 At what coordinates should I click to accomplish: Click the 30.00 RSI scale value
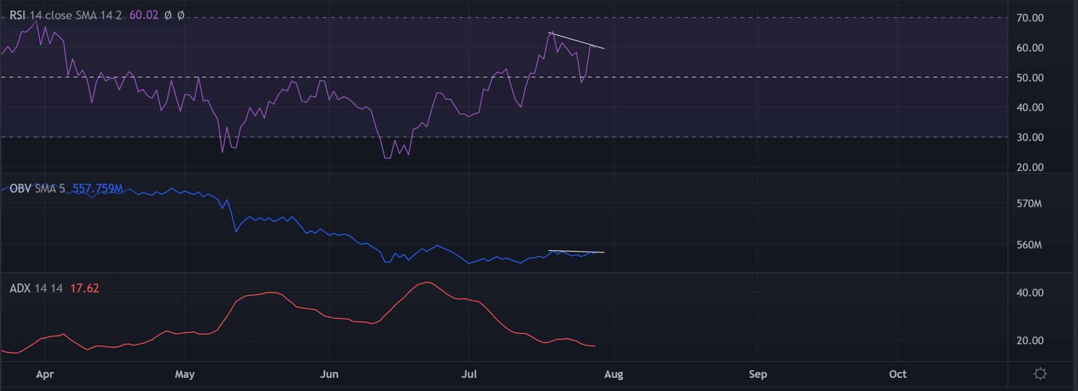1030,137
